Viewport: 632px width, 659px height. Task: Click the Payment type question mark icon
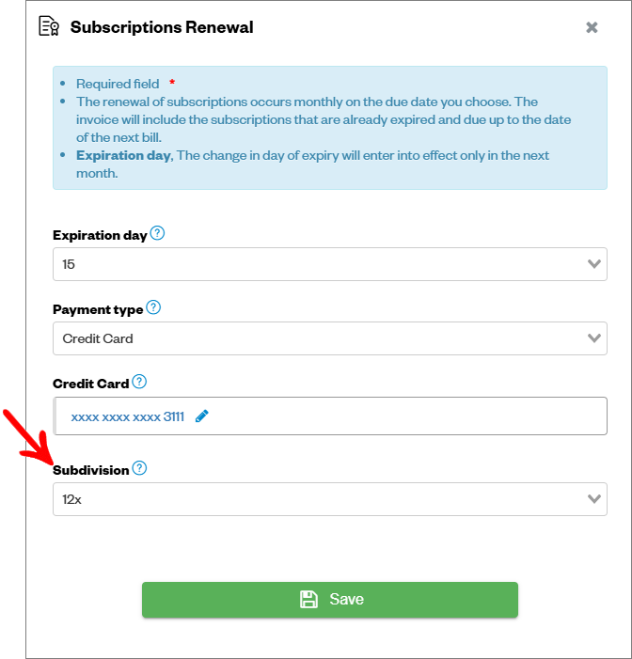click(153, 307)
